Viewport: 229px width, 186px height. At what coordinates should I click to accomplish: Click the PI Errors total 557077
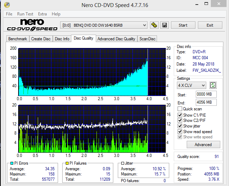(48, 179)
